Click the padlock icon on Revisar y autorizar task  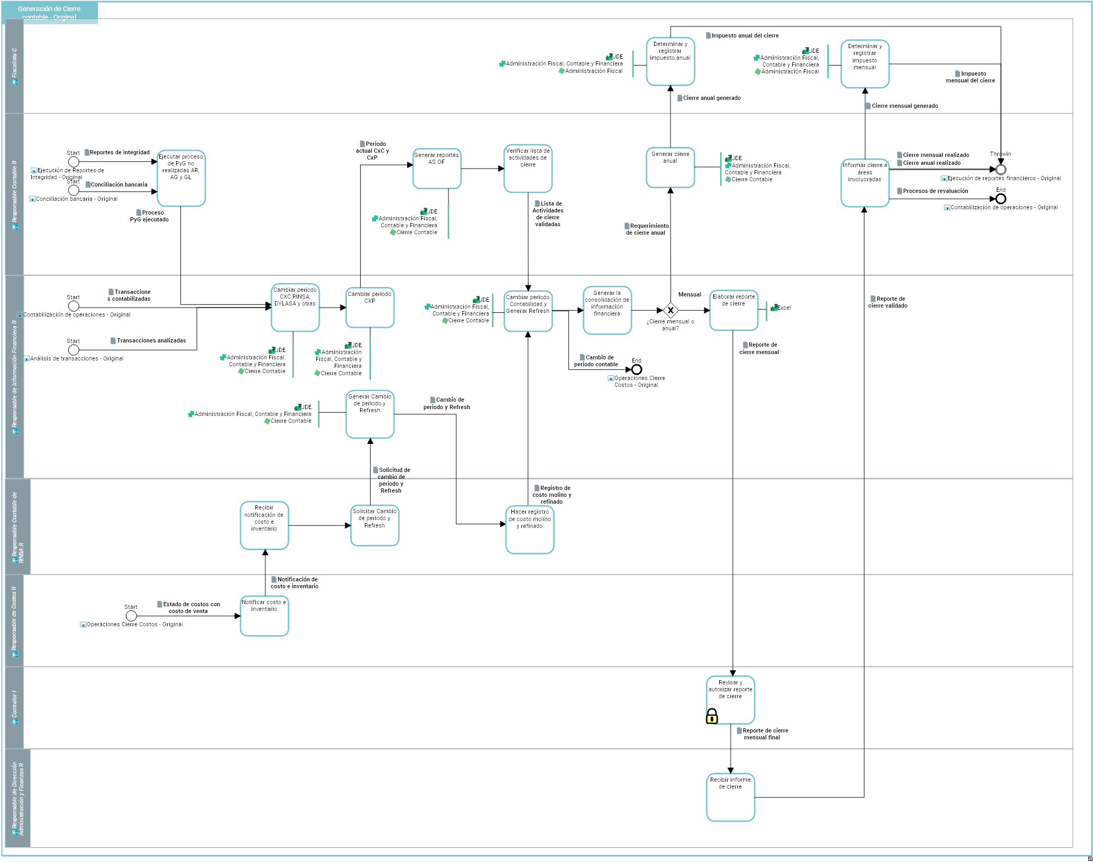point(712,716)
